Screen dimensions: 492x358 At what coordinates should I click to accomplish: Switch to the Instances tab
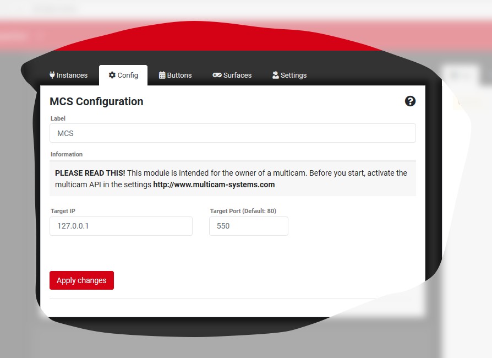coord(68,75)
